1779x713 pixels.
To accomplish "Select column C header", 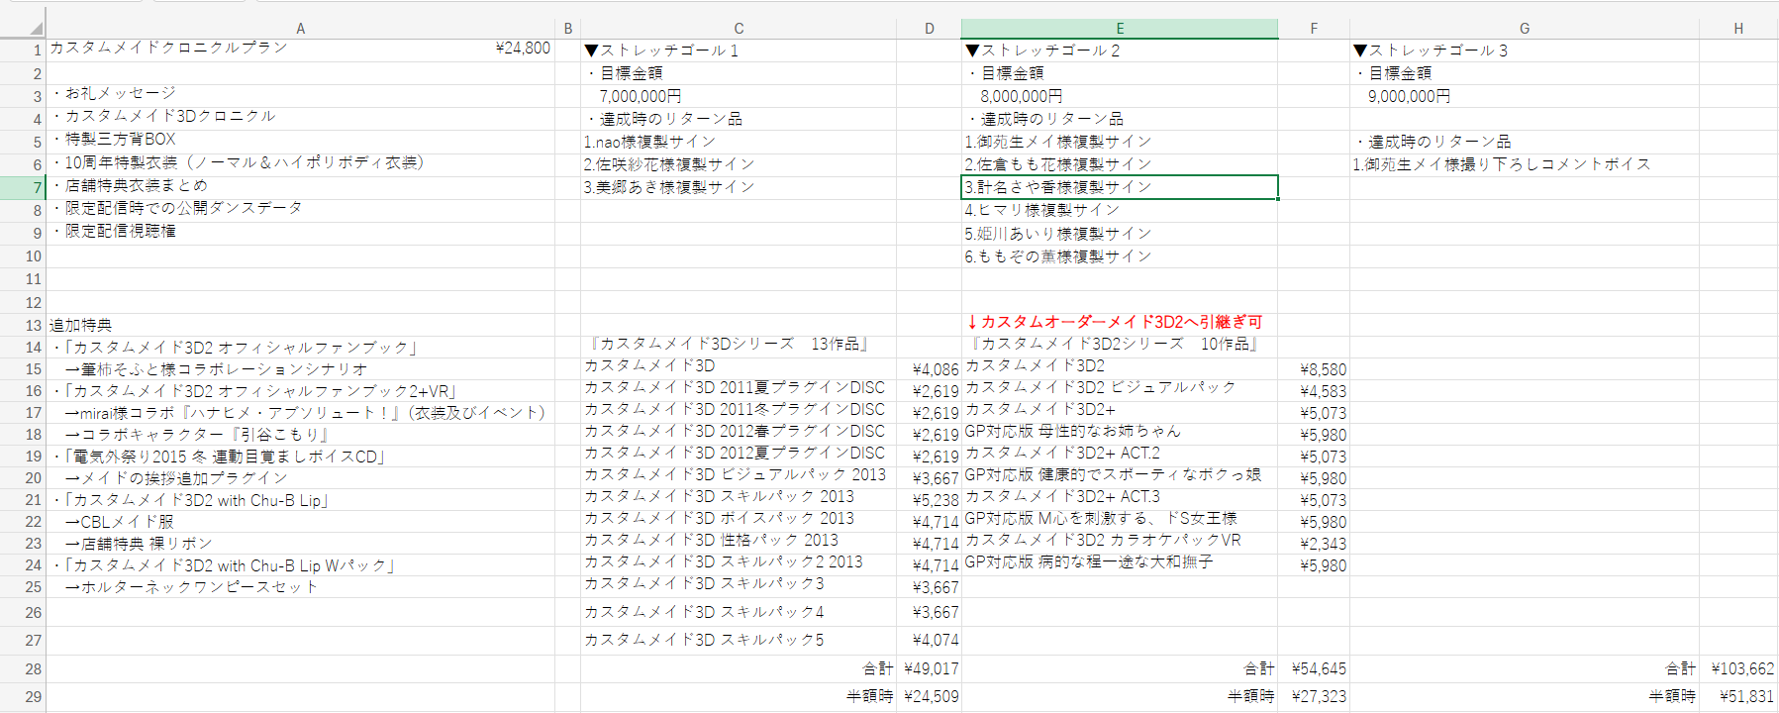I will click(x=739, y=29).
